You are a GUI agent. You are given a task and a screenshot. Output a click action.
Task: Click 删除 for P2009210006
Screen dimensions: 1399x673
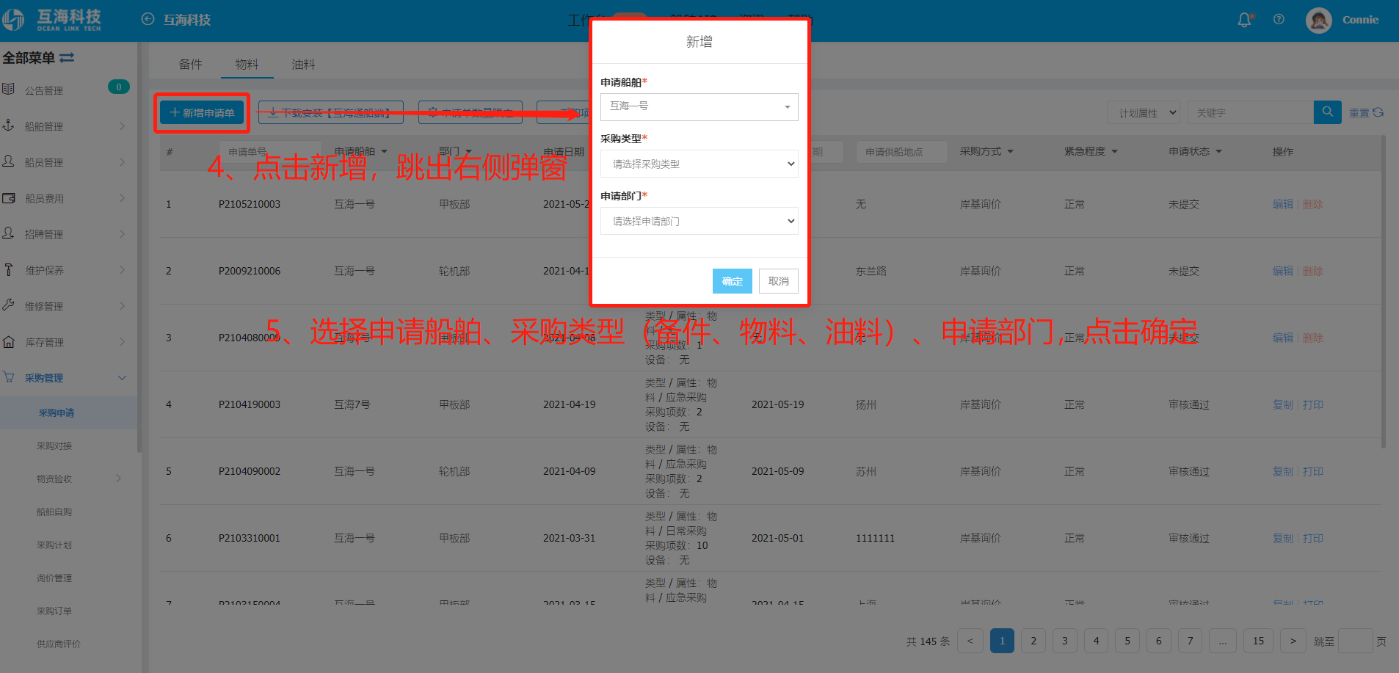pos(1312,271)
